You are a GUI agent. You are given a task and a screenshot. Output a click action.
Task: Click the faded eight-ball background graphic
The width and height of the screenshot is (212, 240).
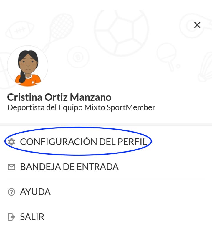78,57
